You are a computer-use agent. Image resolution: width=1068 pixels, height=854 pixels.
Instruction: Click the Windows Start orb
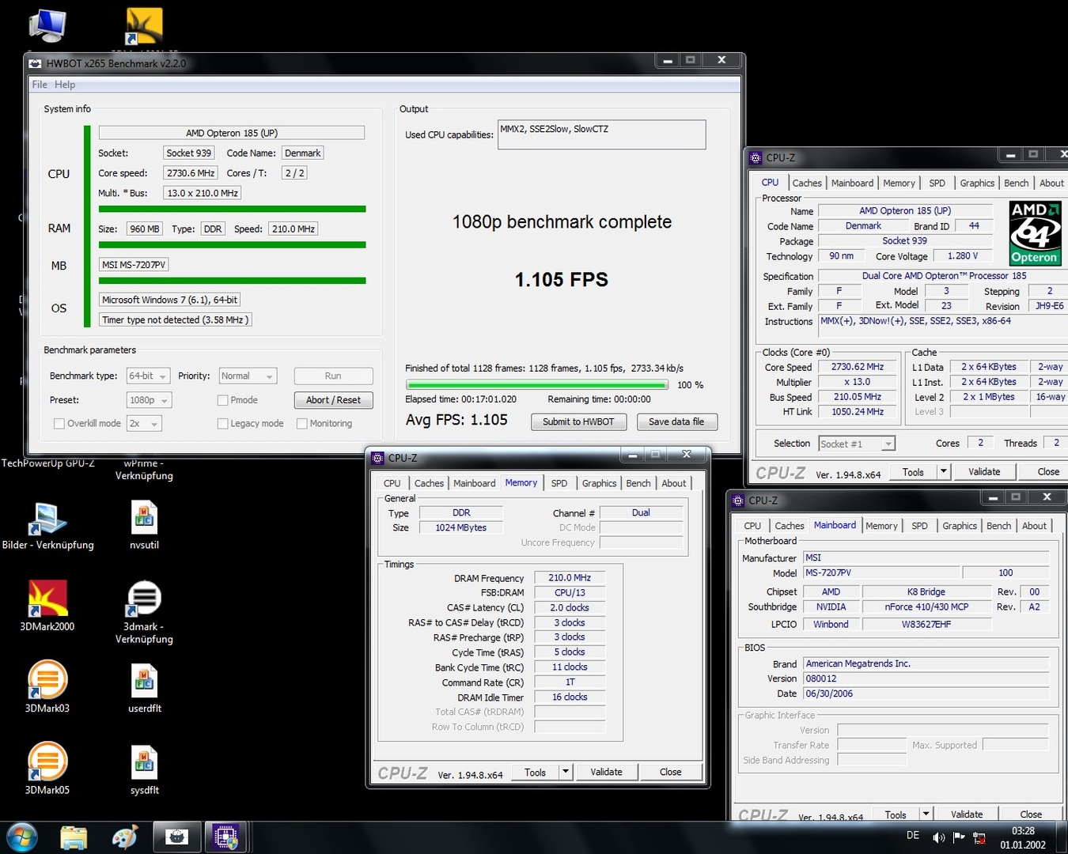(x=21, y=837)
